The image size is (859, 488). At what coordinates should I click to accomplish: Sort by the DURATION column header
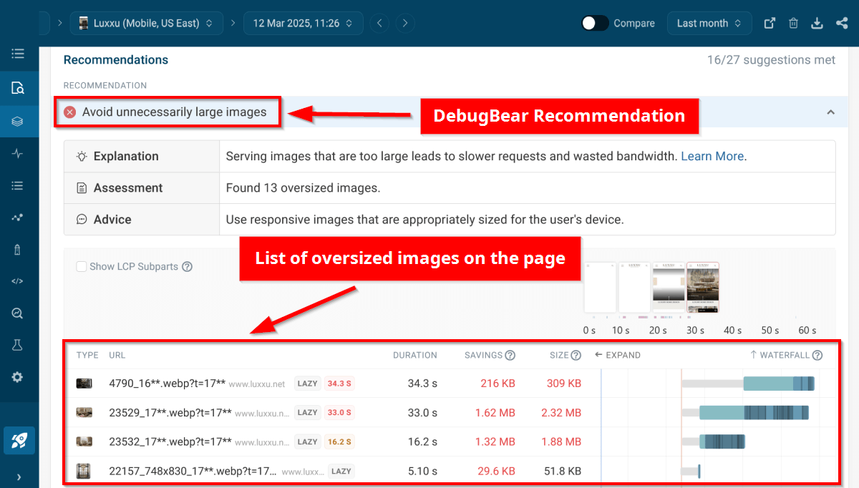414,355
